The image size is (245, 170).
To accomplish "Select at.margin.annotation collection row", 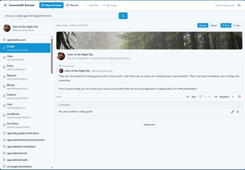I will tap(25, 167).
